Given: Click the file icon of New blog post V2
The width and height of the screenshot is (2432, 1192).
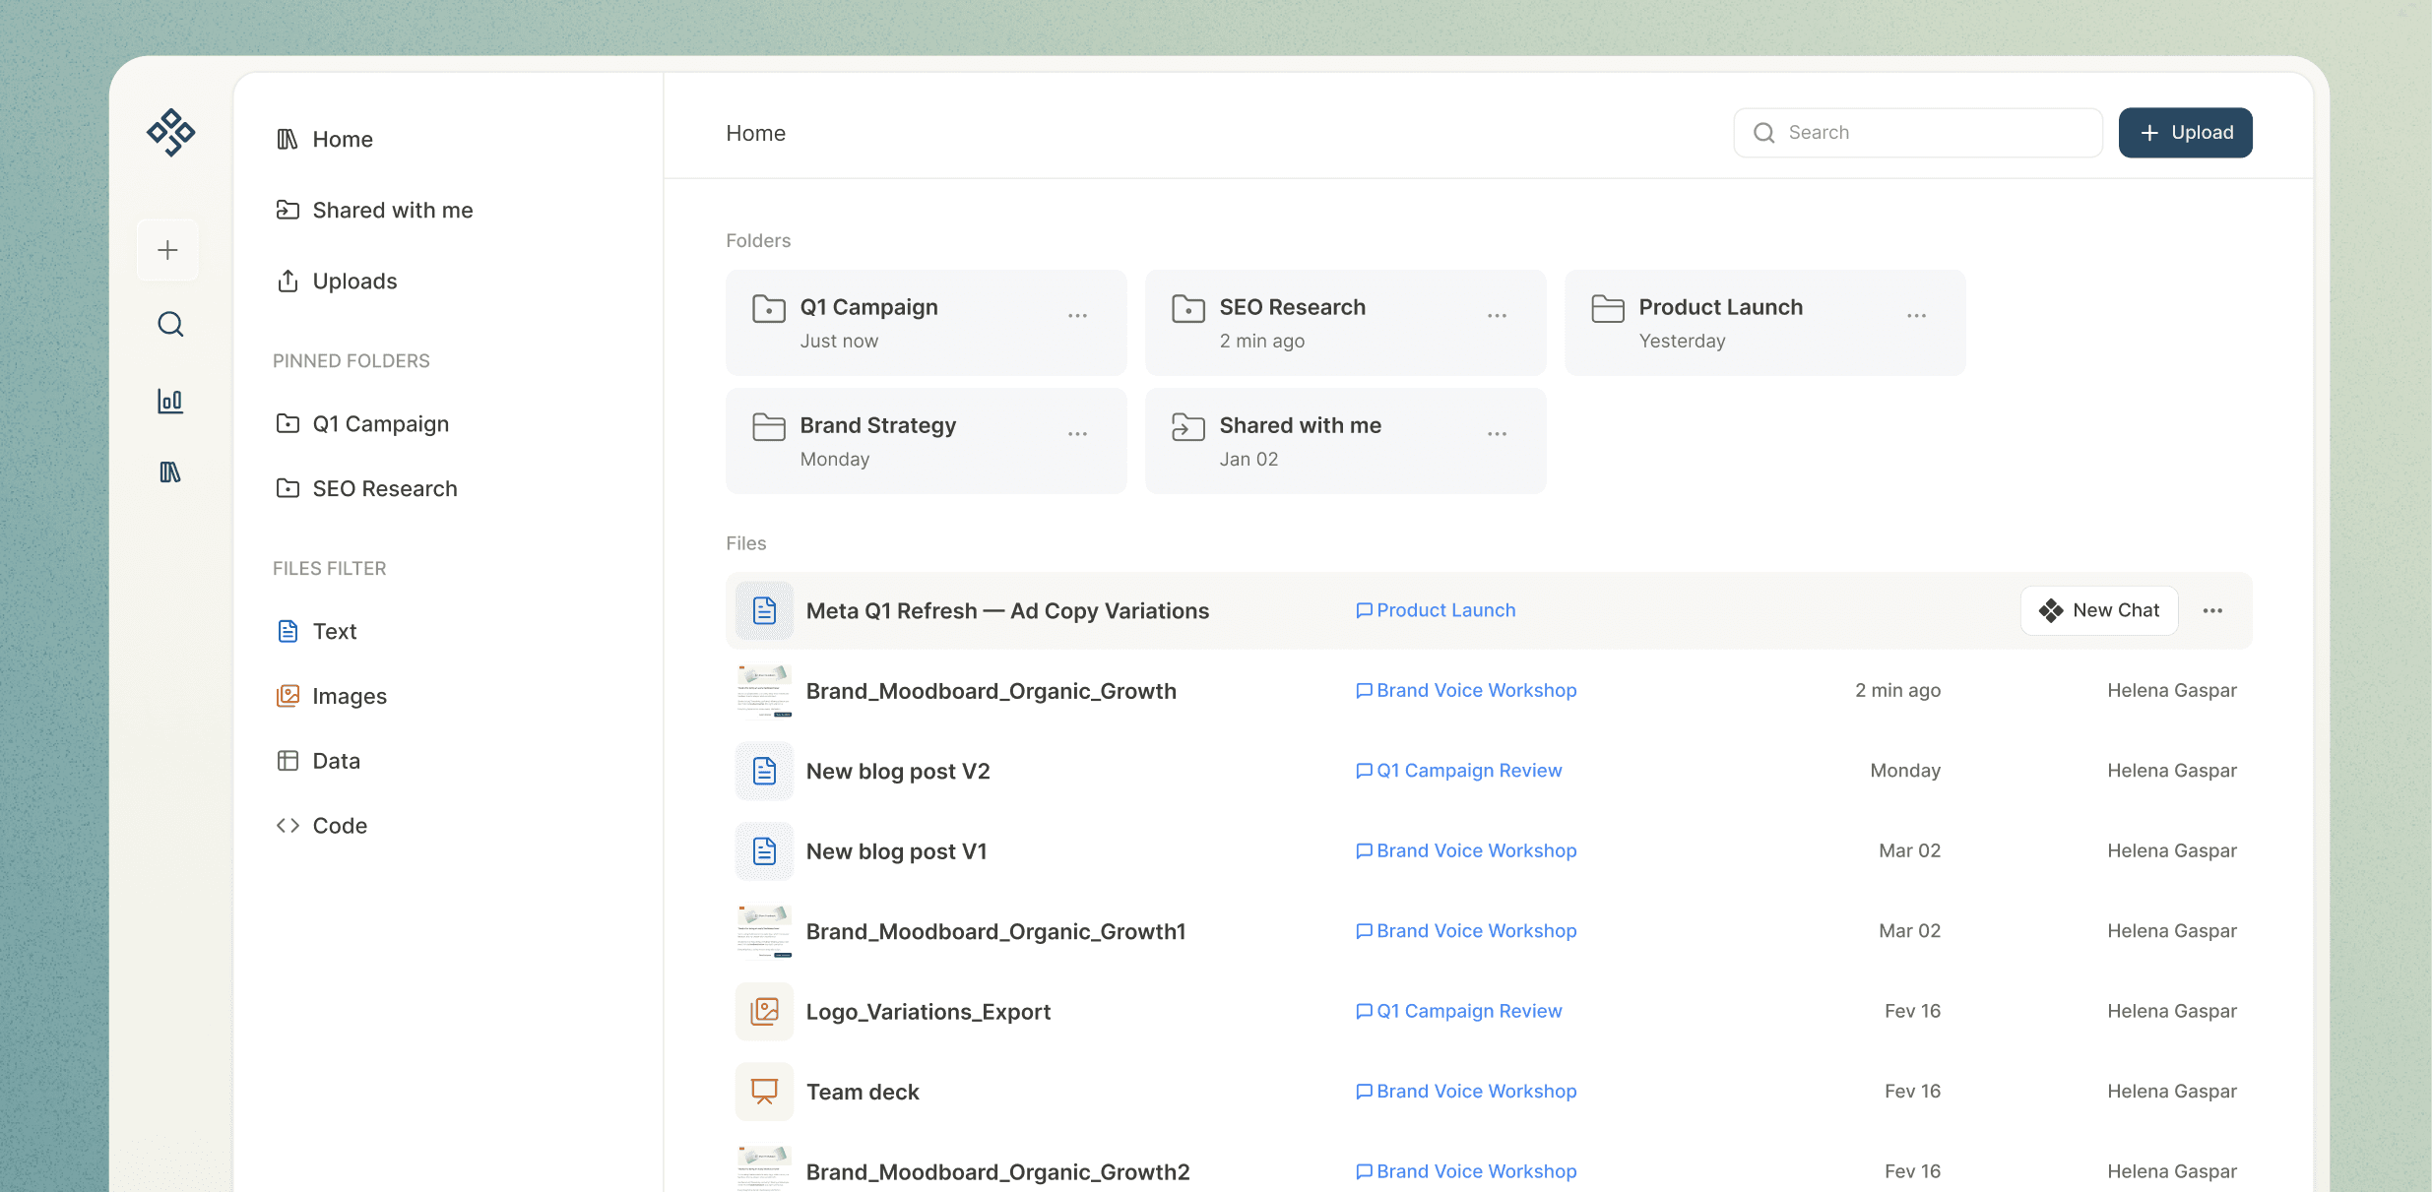Looking at the screenshot, I should point(764,771).
